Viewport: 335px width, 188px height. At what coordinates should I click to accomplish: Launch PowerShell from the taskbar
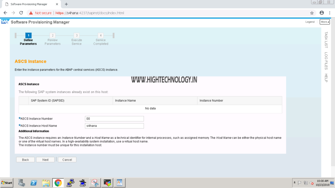coord(34,183)
